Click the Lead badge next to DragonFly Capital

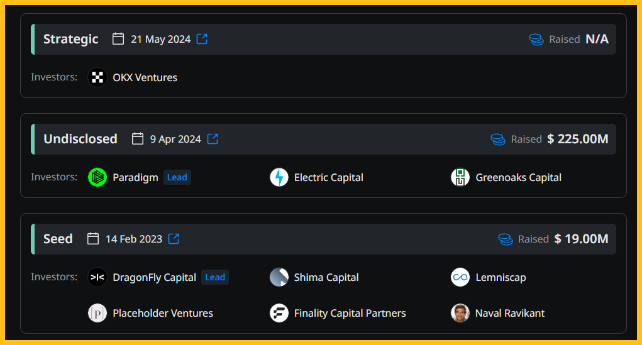tap(215, 277)
